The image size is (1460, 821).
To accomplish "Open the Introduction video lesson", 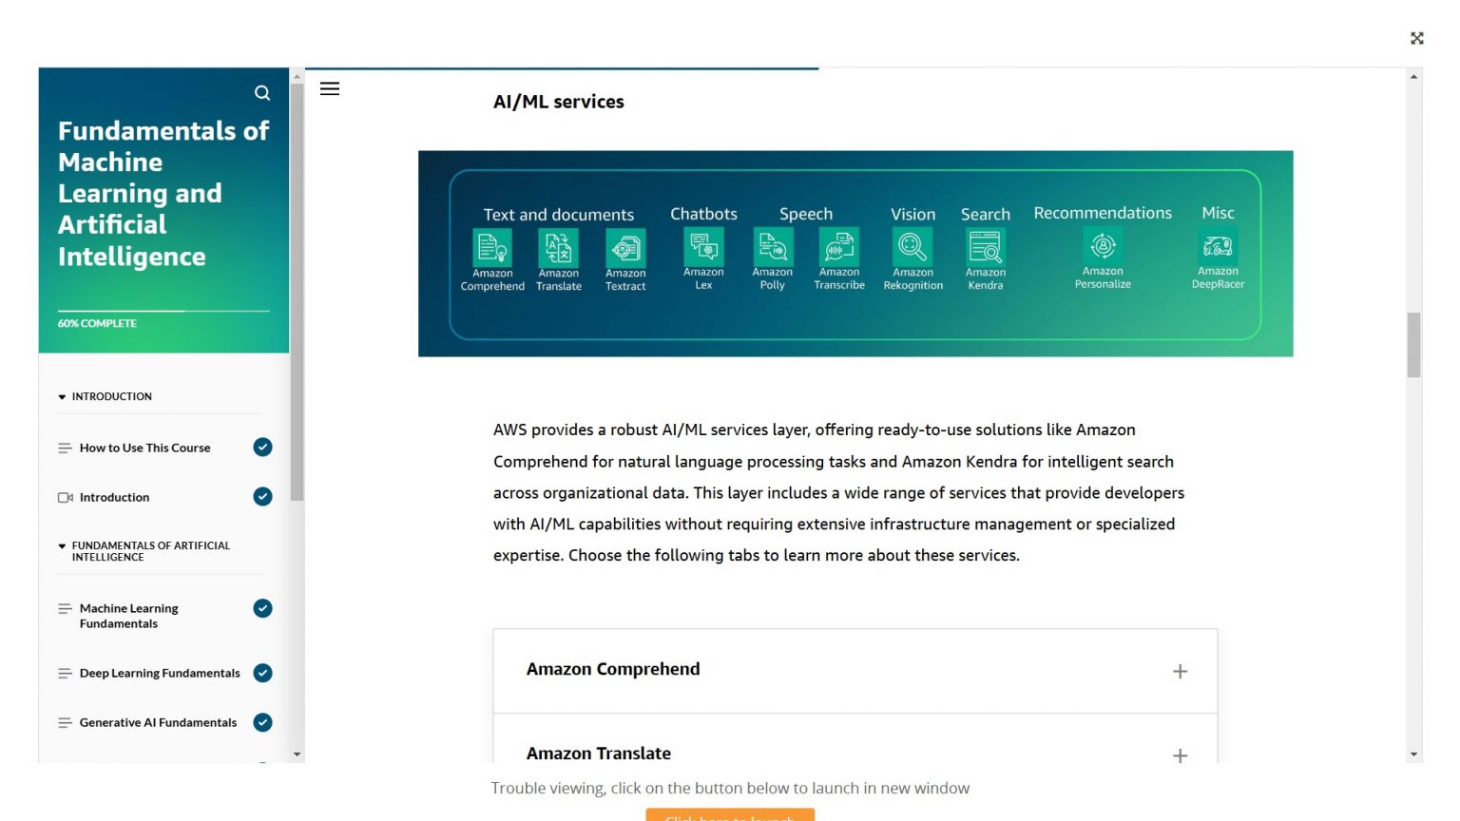I will pos(114,497).
